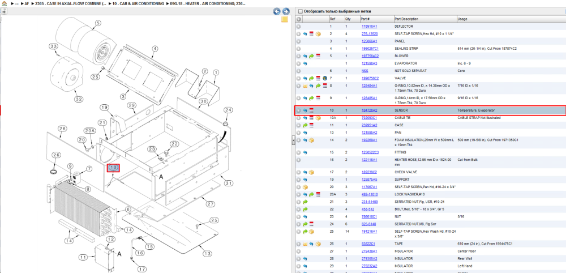Select callout 10 in the diagram
The height and width of the screenshot is (273, 566).
(x=113, y=168)
